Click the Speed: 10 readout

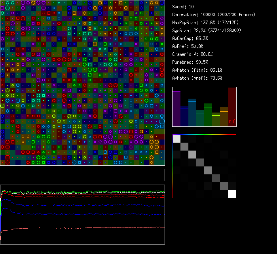pos(183,7)
